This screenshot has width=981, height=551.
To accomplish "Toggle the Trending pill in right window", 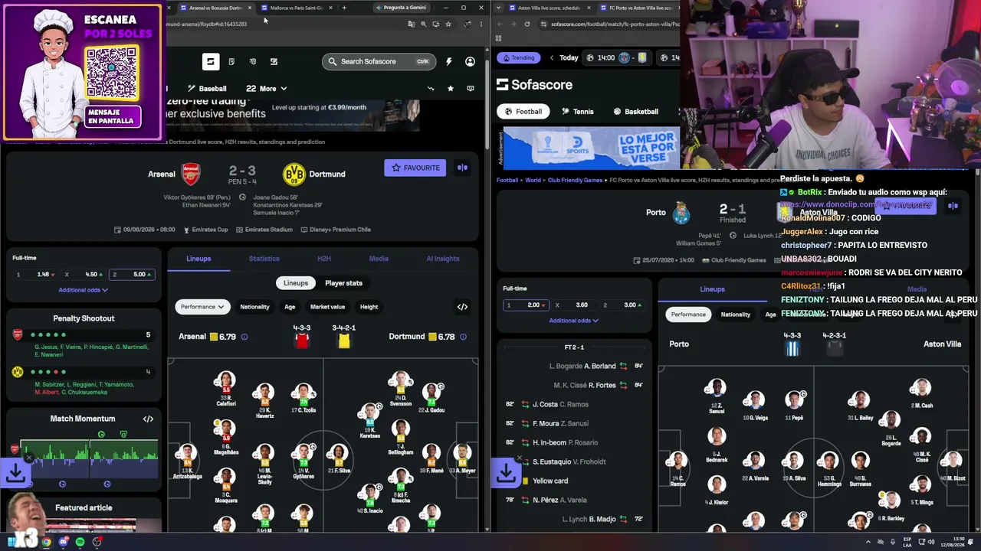I will tap(518, 57).
